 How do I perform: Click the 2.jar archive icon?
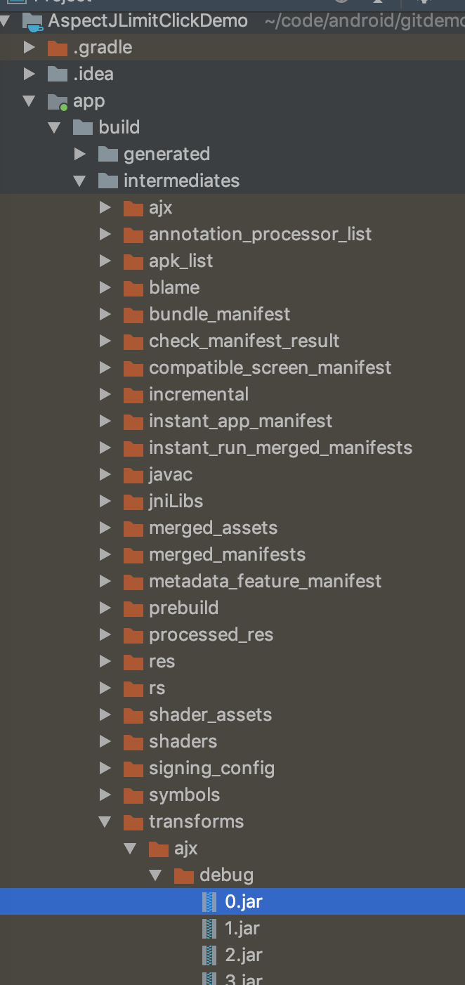[209, 955]
